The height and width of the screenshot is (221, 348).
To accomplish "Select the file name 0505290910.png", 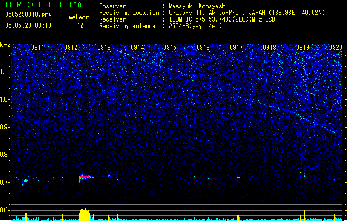I will pyautogui.click(x=28, y=14).
